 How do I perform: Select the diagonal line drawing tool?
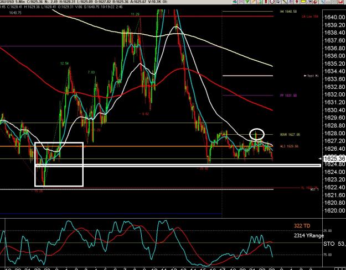pos(285,2)
